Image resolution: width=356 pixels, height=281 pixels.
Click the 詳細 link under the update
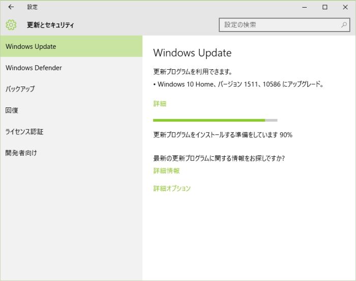[x=160, y=103]
